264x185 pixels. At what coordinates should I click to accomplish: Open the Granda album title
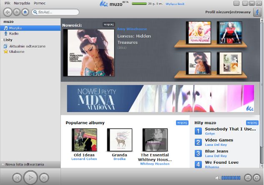pos(120,155)
